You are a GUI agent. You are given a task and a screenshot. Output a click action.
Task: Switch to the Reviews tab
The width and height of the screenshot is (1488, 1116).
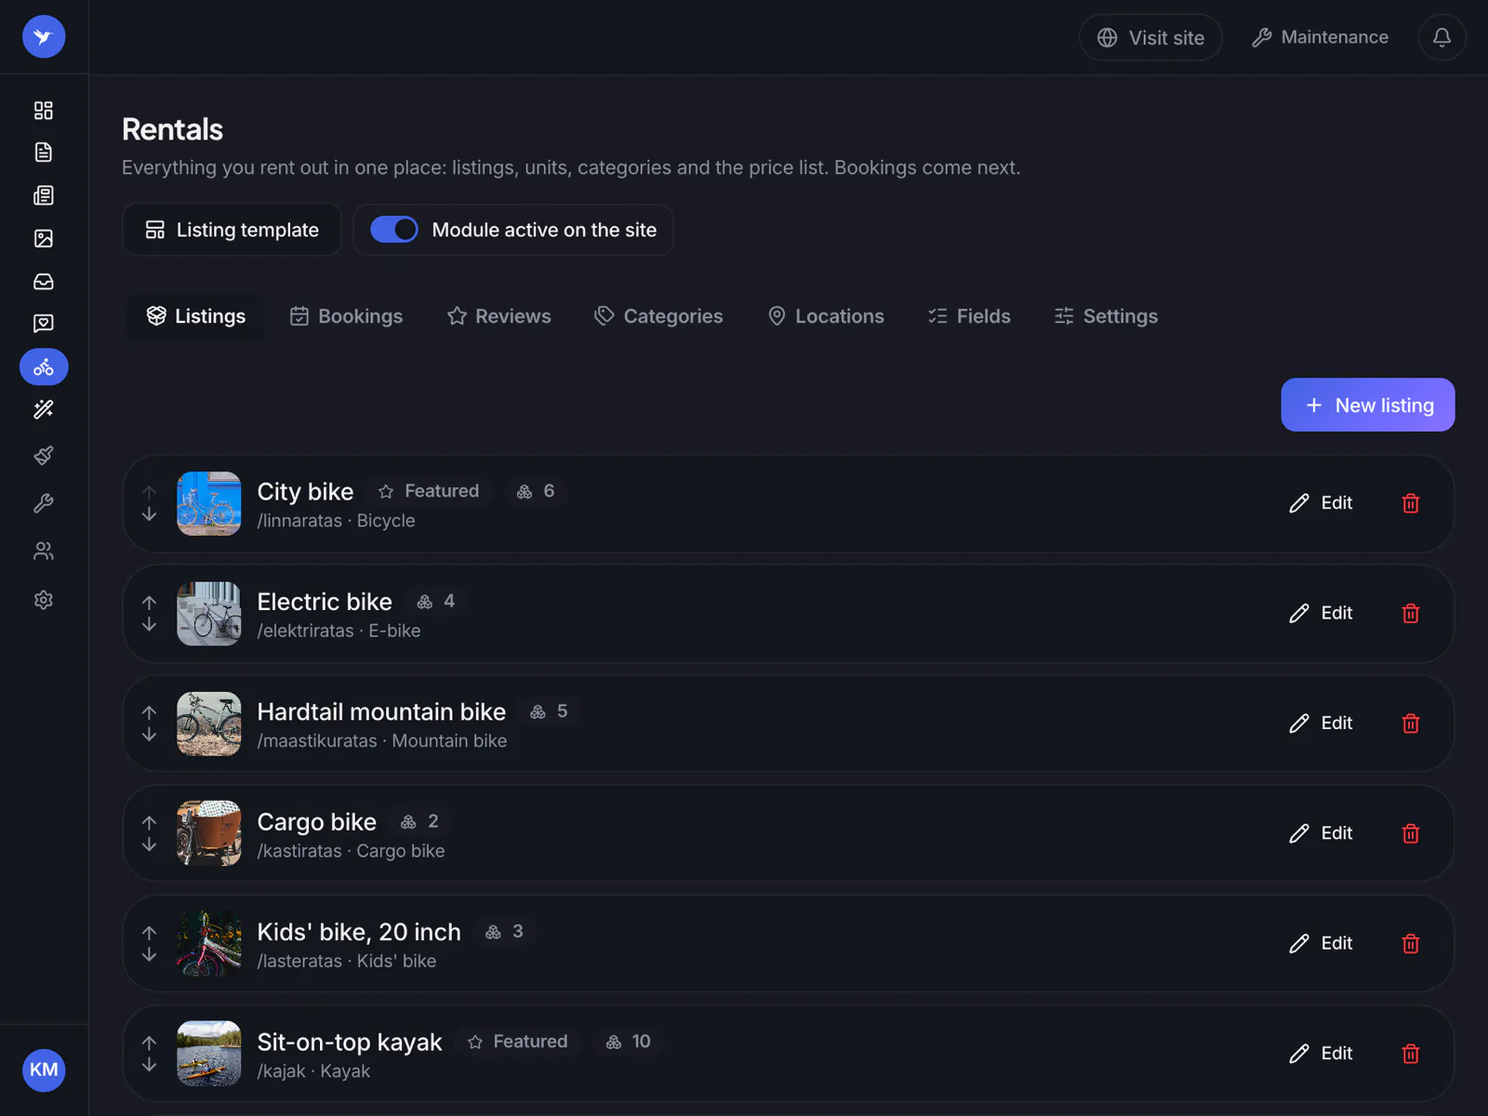click(498, 316)
